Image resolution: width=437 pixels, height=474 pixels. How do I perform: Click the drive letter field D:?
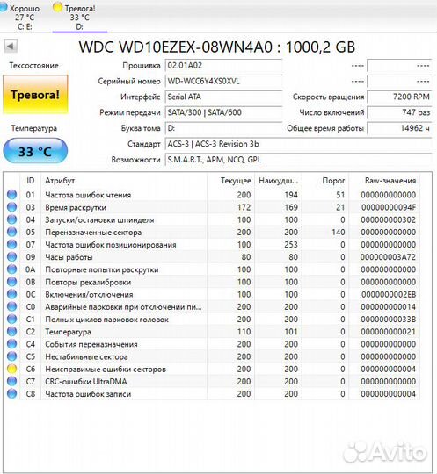223,128
